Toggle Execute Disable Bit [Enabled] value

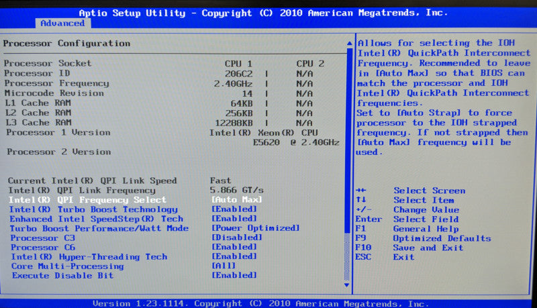234,275
